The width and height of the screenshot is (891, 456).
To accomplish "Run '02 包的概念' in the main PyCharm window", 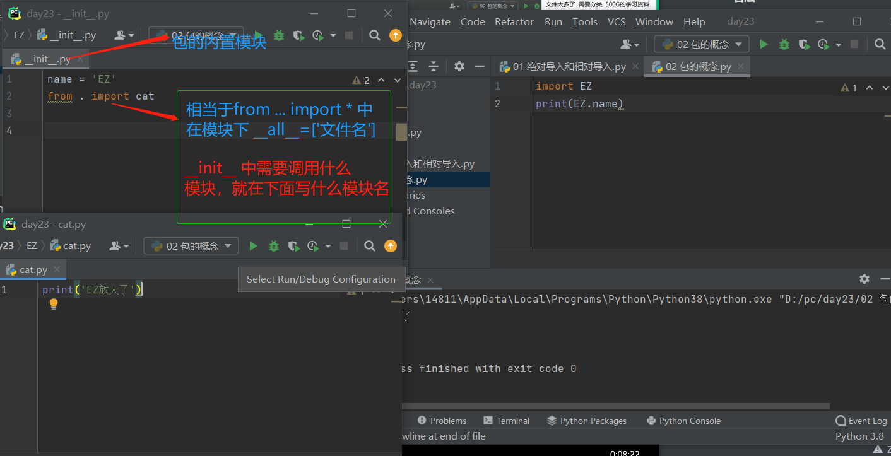I will [764, 44].
